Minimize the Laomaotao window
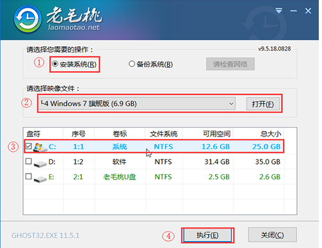Screen dimensions: 322x248 pyautogui.click(x=293, y=11)
